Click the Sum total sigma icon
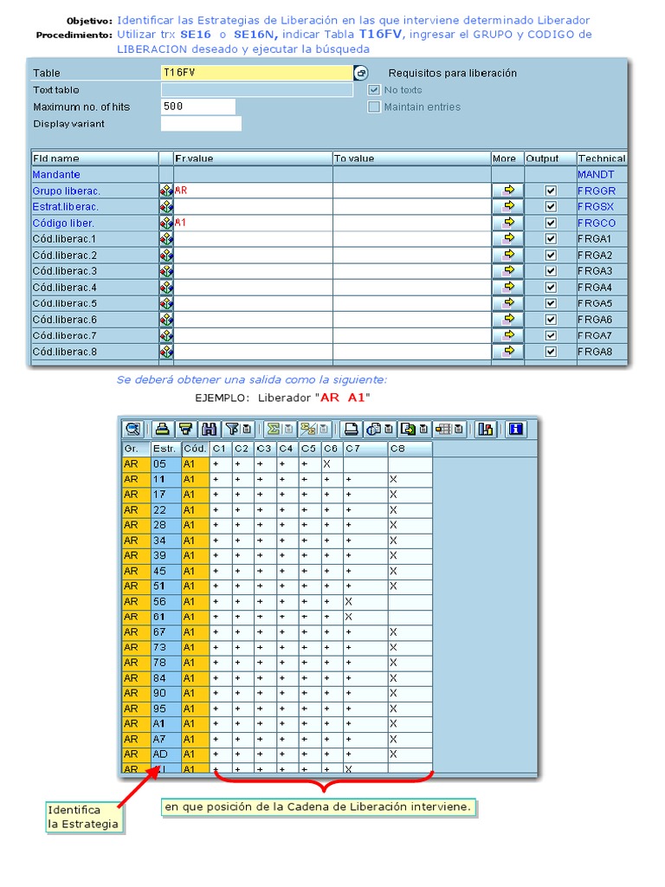 click(x=274, y=430)
